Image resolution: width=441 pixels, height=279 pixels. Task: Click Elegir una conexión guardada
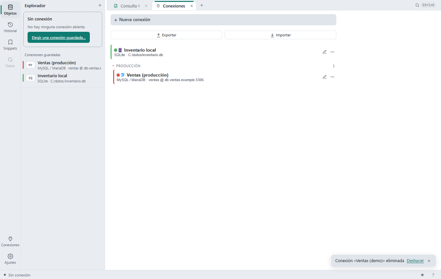(x=59, y=37)
